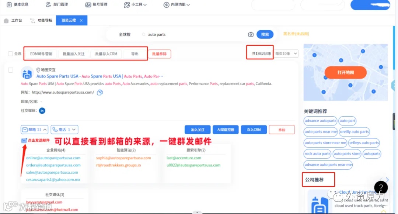Select keyword tag auto parts near me
This screenshot has width=398, height=214.
(x=321, y=132)
